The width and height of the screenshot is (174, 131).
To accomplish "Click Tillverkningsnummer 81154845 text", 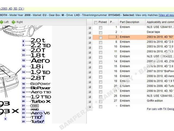I will [101, 15].
